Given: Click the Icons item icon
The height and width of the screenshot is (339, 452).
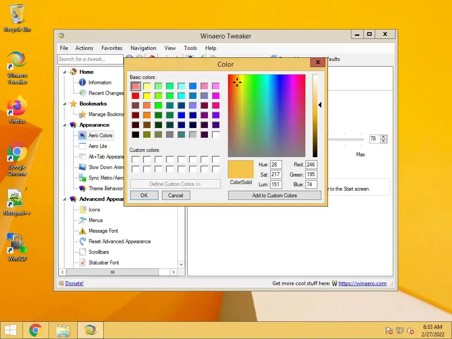Looking at the screenshot, I should pos(83,210).
